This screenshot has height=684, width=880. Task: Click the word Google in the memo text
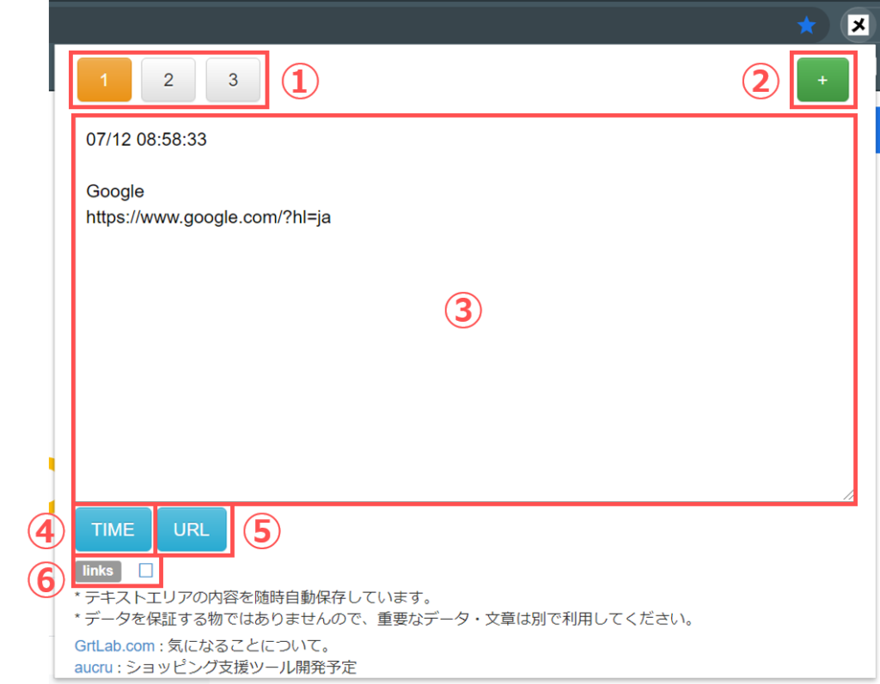point(114,191)
